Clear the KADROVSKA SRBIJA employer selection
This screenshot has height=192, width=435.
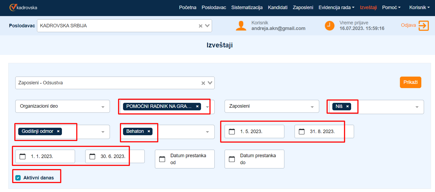(200, 26)
